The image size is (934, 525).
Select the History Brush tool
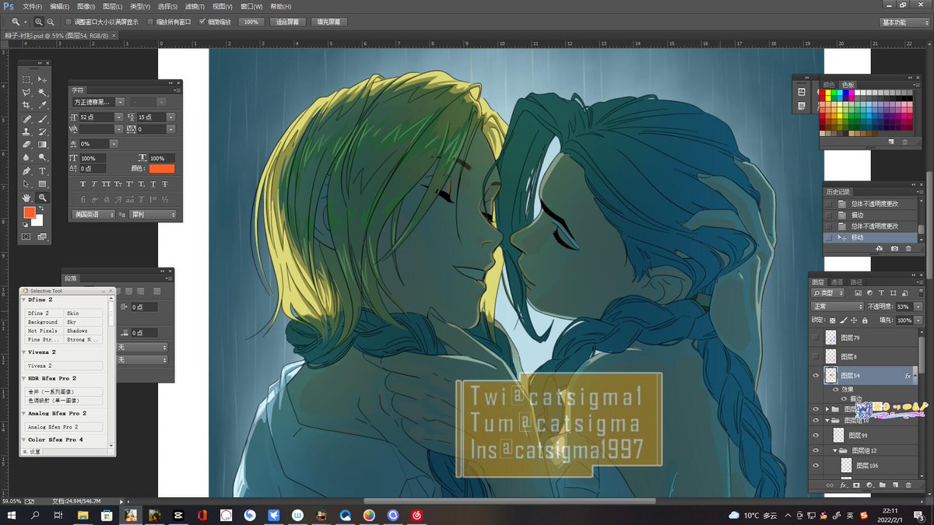tap(43, 132)
